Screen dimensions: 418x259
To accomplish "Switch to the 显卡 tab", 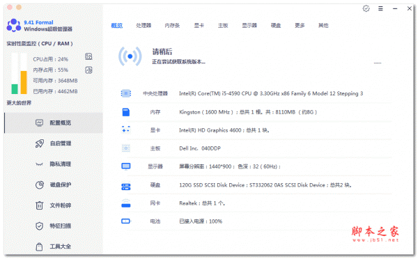I will point(199,26).
